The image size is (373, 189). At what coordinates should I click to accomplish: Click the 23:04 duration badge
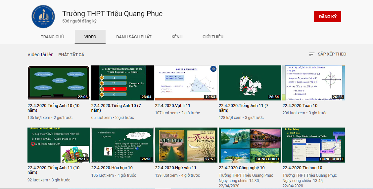[x=147, y=97]
